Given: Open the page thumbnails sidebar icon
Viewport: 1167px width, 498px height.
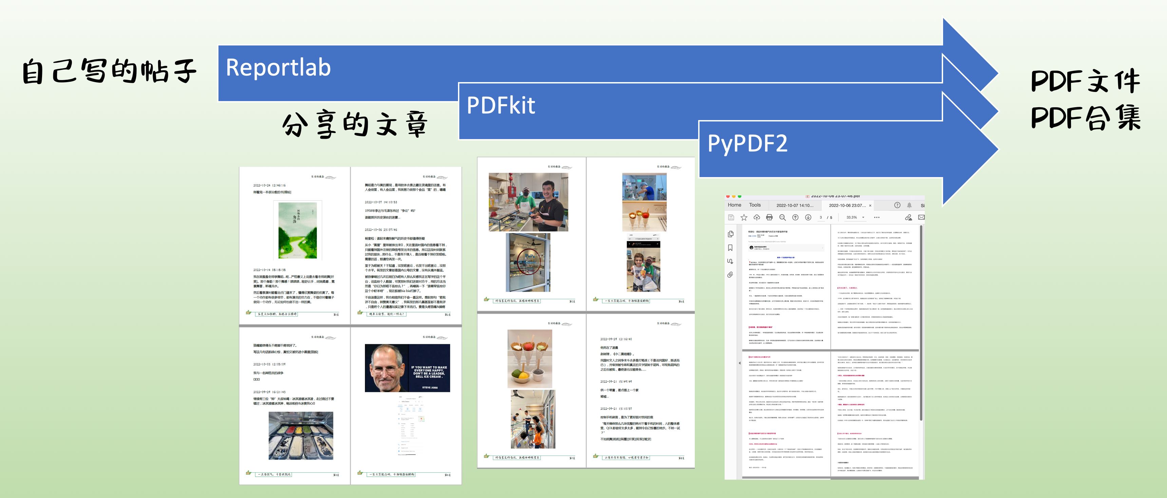Looking at the screenshot, I should tap(730, 234).
